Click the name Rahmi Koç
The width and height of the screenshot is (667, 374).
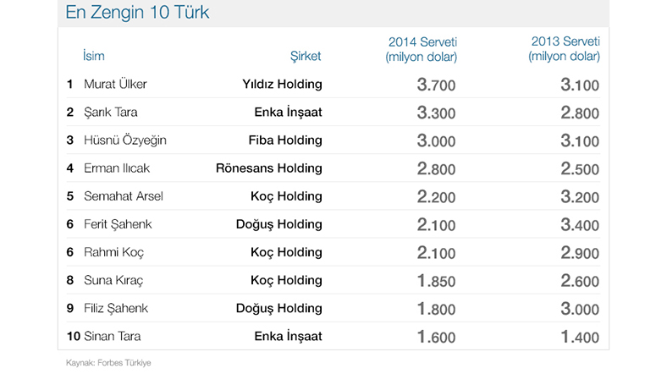[x=113, y=252]
